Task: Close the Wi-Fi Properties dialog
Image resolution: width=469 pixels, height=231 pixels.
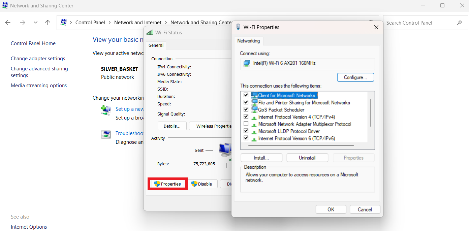Action: [376, 27]
